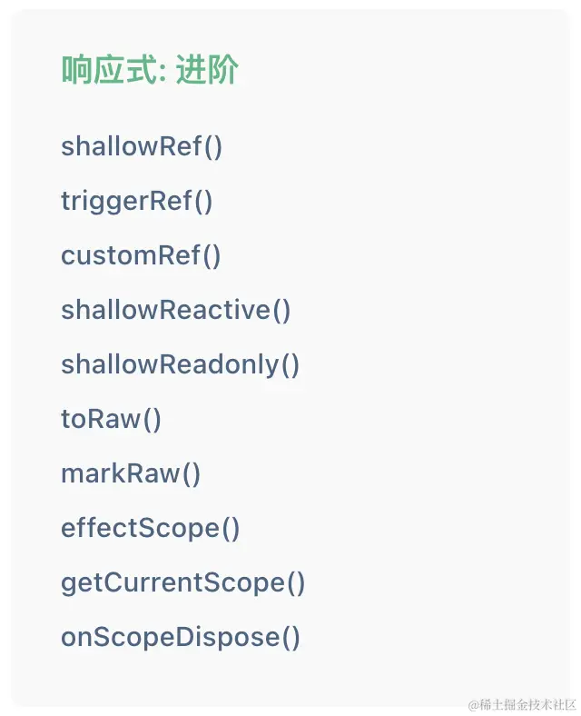Click the last API link in the list
Viewport: 581px width, 716px height.
(181, 637)
